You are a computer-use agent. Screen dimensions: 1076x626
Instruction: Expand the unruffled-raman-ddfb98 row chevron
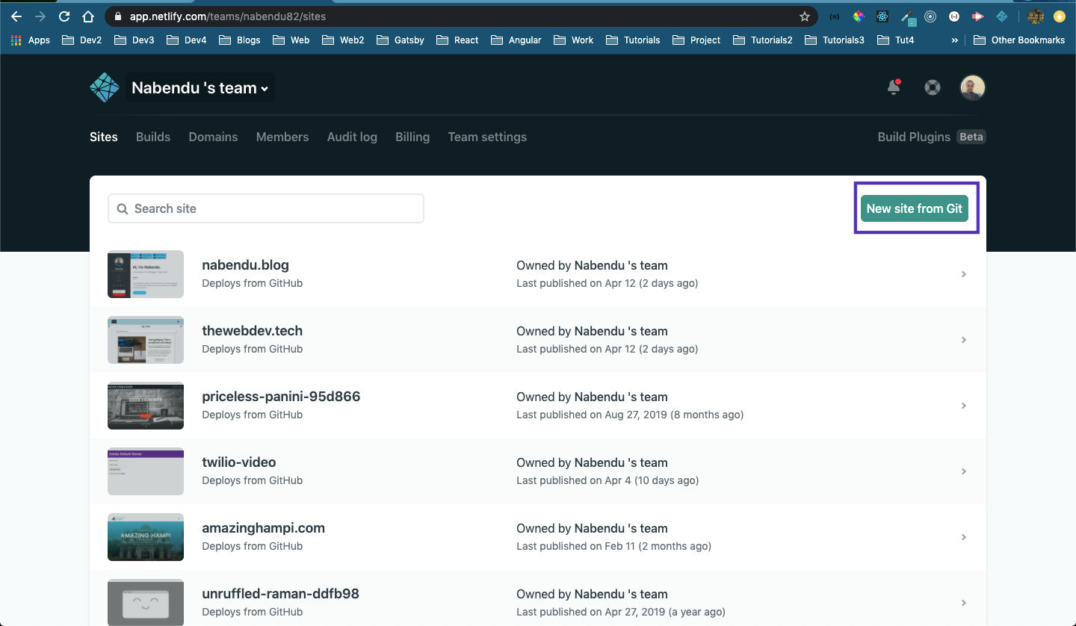click(x=964, y=603)
